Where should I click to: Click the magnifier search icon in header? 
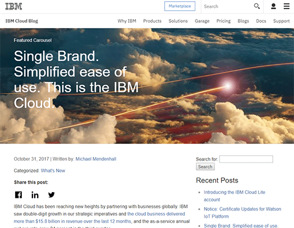(256, 6)
